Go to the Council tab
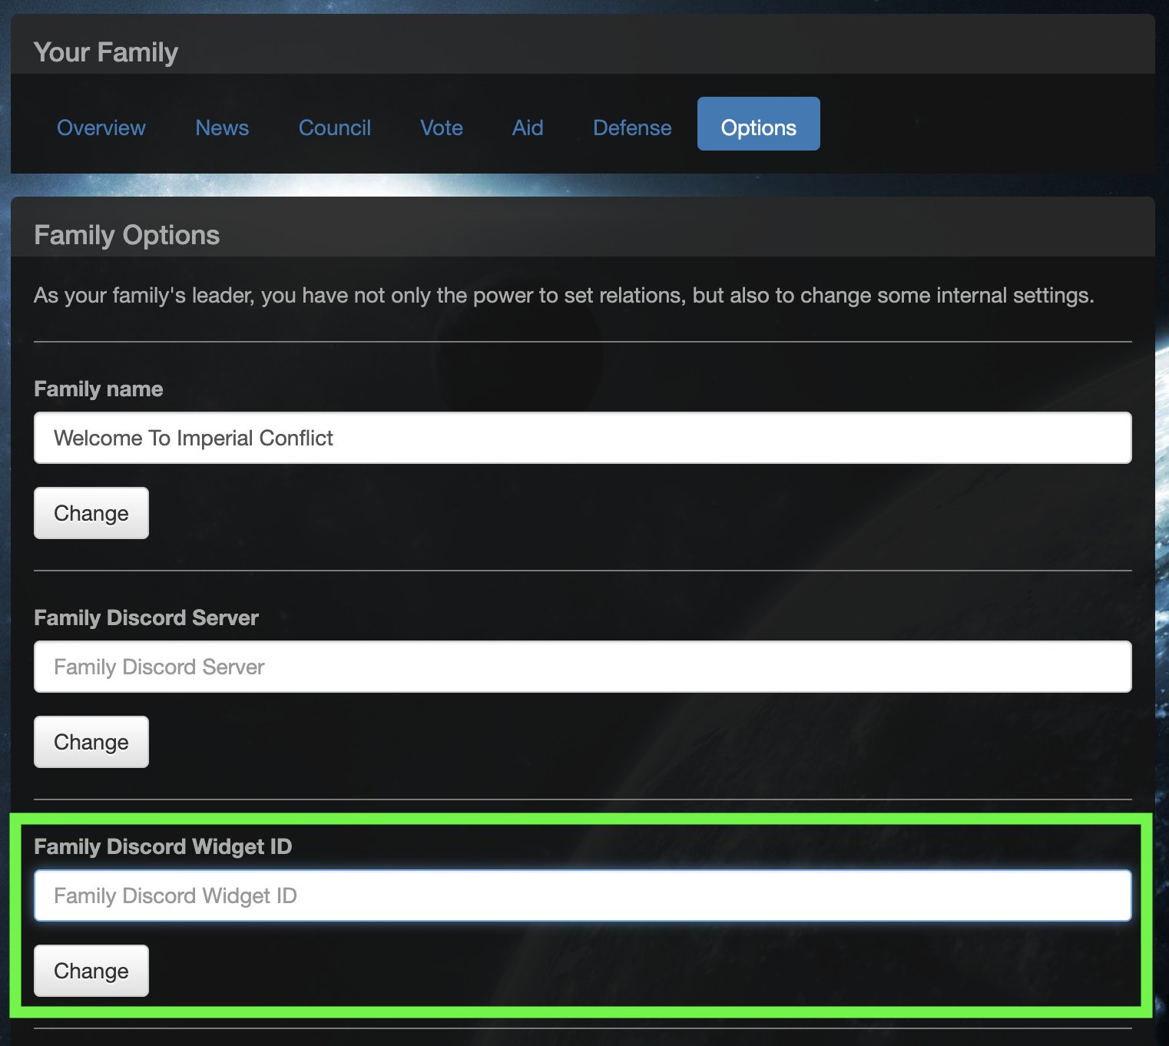1169x1046 pixels. (x=335, y=127)
